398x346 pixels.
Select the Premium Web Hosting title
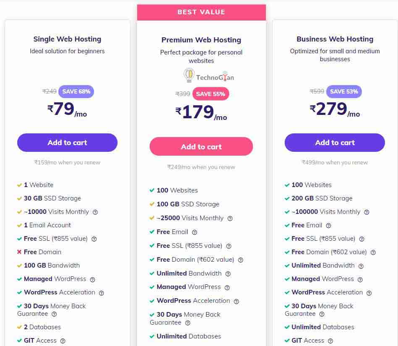pos(201,40)
